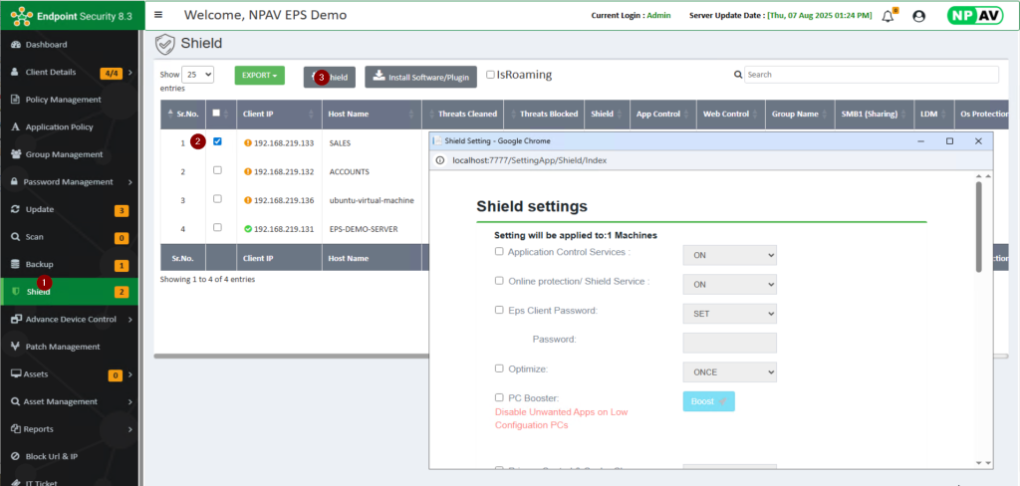
Task: Open the Optimize ONCE dropdown
Action: [728, 371]
